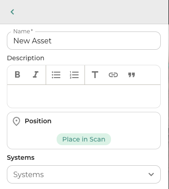Open the Systems dropdown

coord(84,174)
